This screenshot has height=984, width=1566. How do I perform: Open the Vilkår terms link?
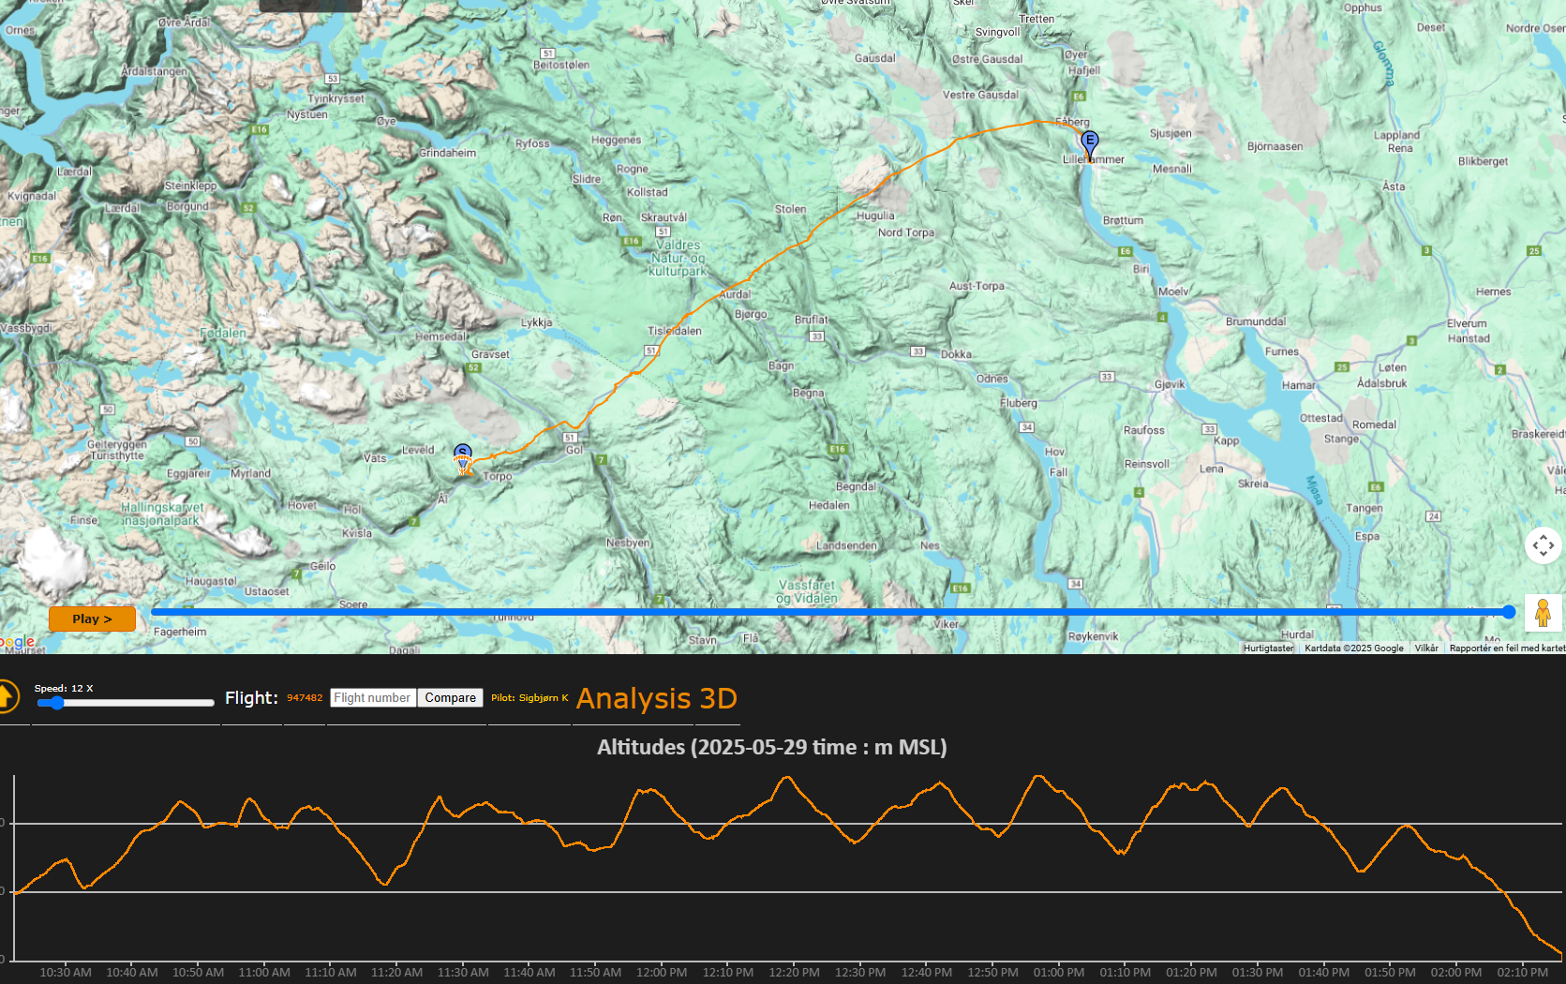1426,648
